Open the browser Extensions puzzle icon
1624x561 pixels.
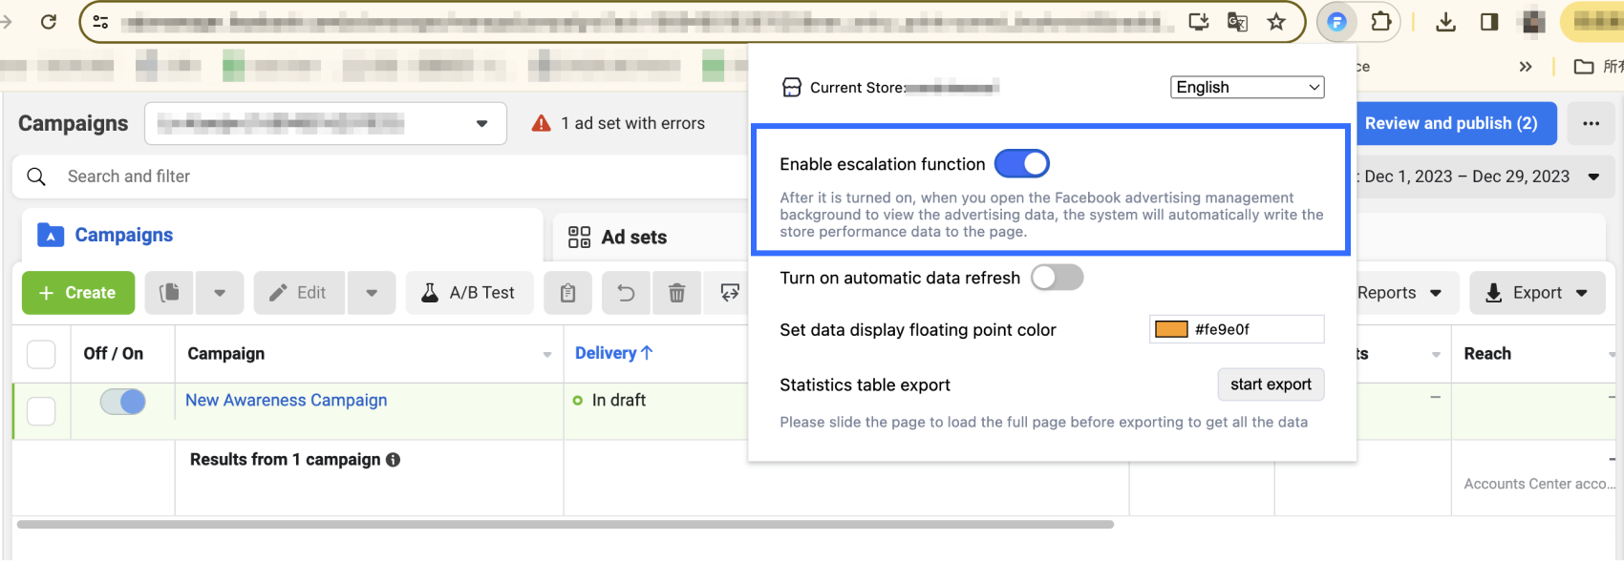[x=1380, y=22]
